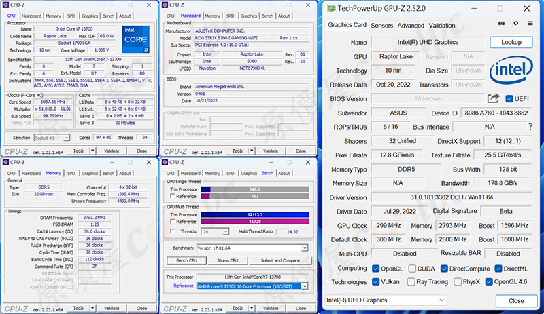Image resolution: width=544 pixels, height=314 pixels.
Task: Check the Threads checkbox in Bench
Action: (173, 231)
